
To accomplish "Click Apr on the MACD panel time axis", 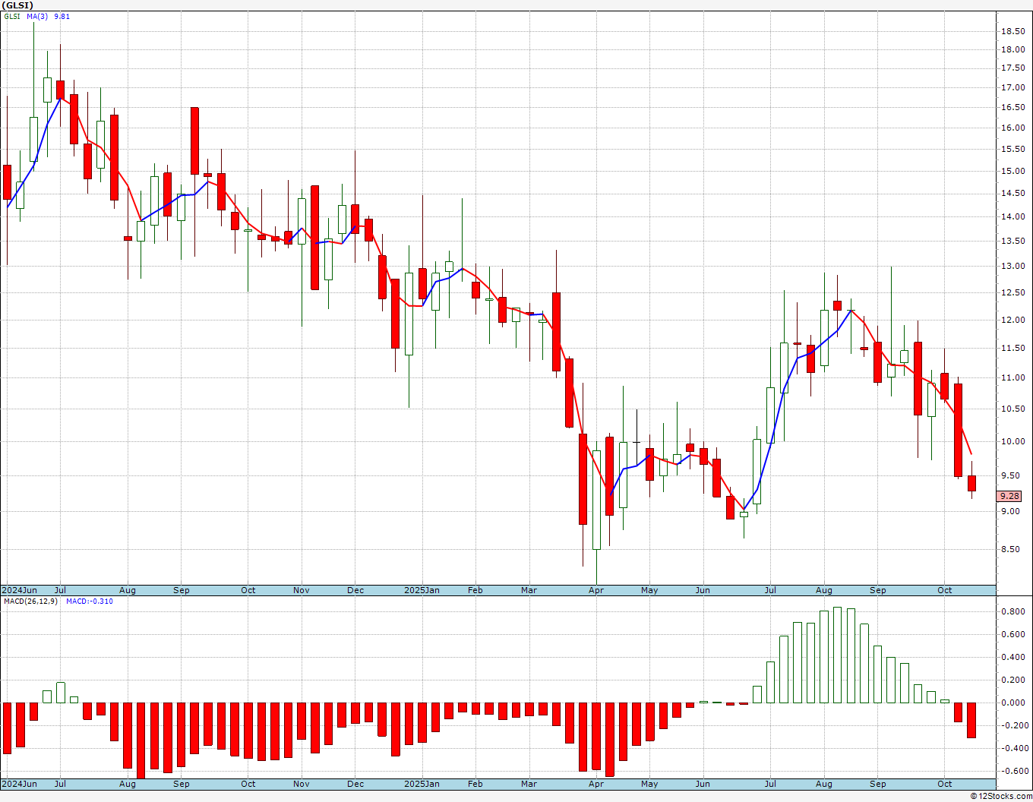I will coord(596,784).
